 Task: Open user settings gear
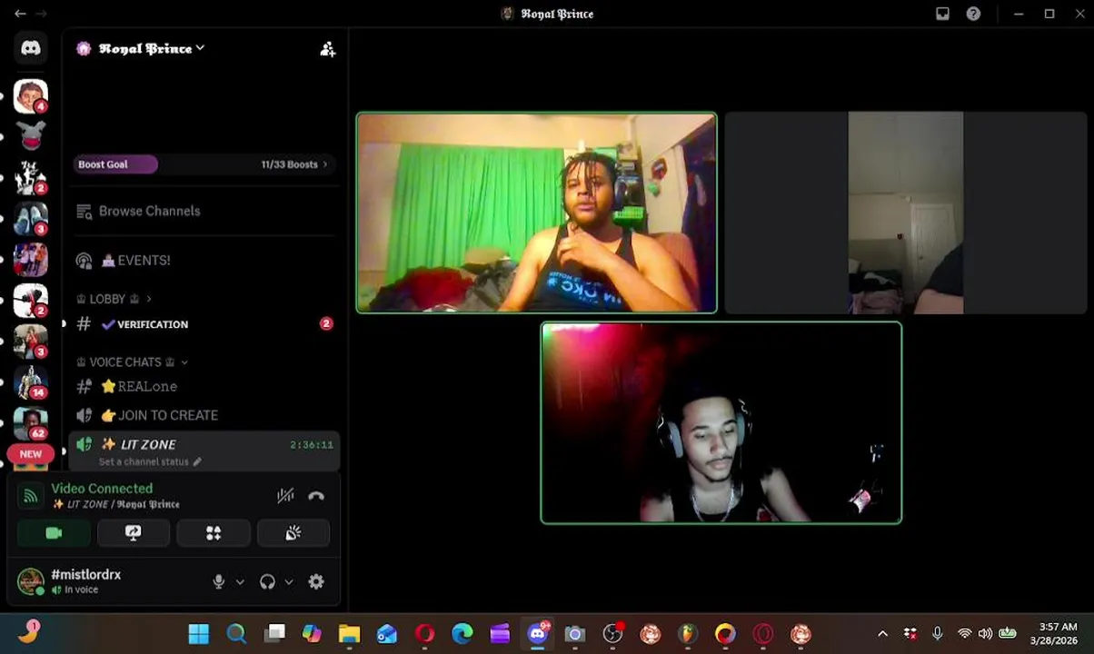coord(316,582)
